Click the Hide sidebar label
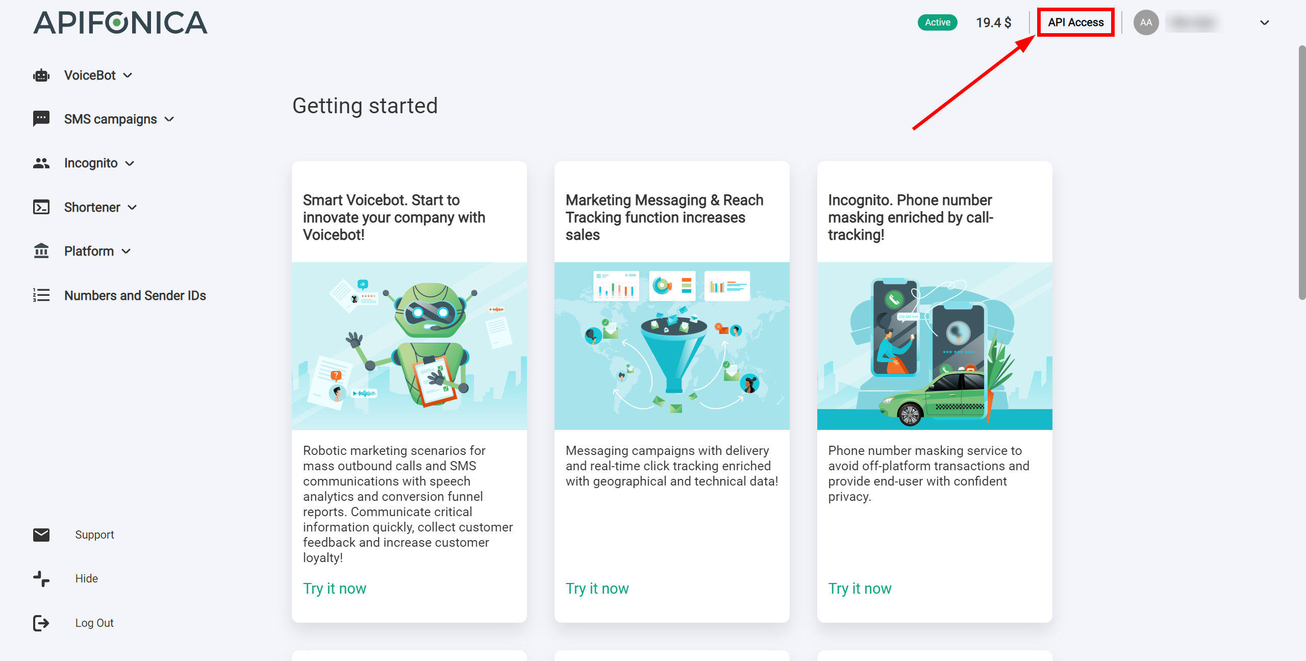 click(86, 578)
